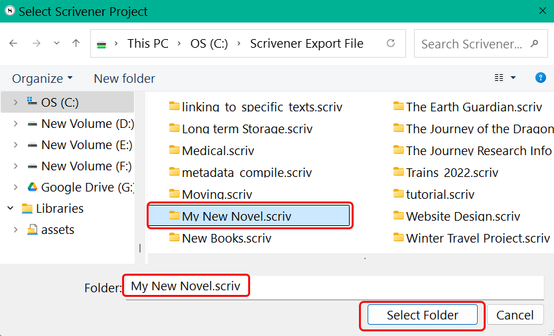
Task: Cancel the Select Scrivener Project dialog
Action: click(515, 315)
